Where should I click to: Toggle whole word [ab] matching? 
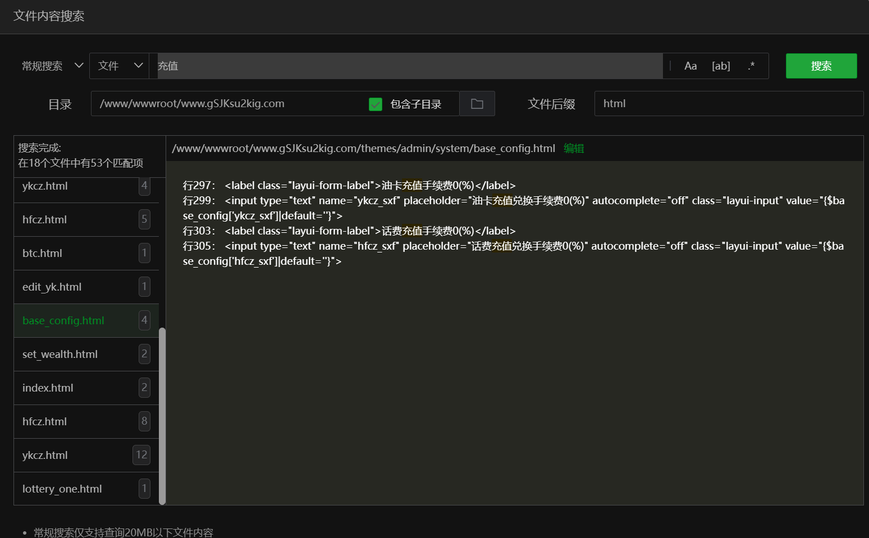pyautogui.click(x=721, y=66)
